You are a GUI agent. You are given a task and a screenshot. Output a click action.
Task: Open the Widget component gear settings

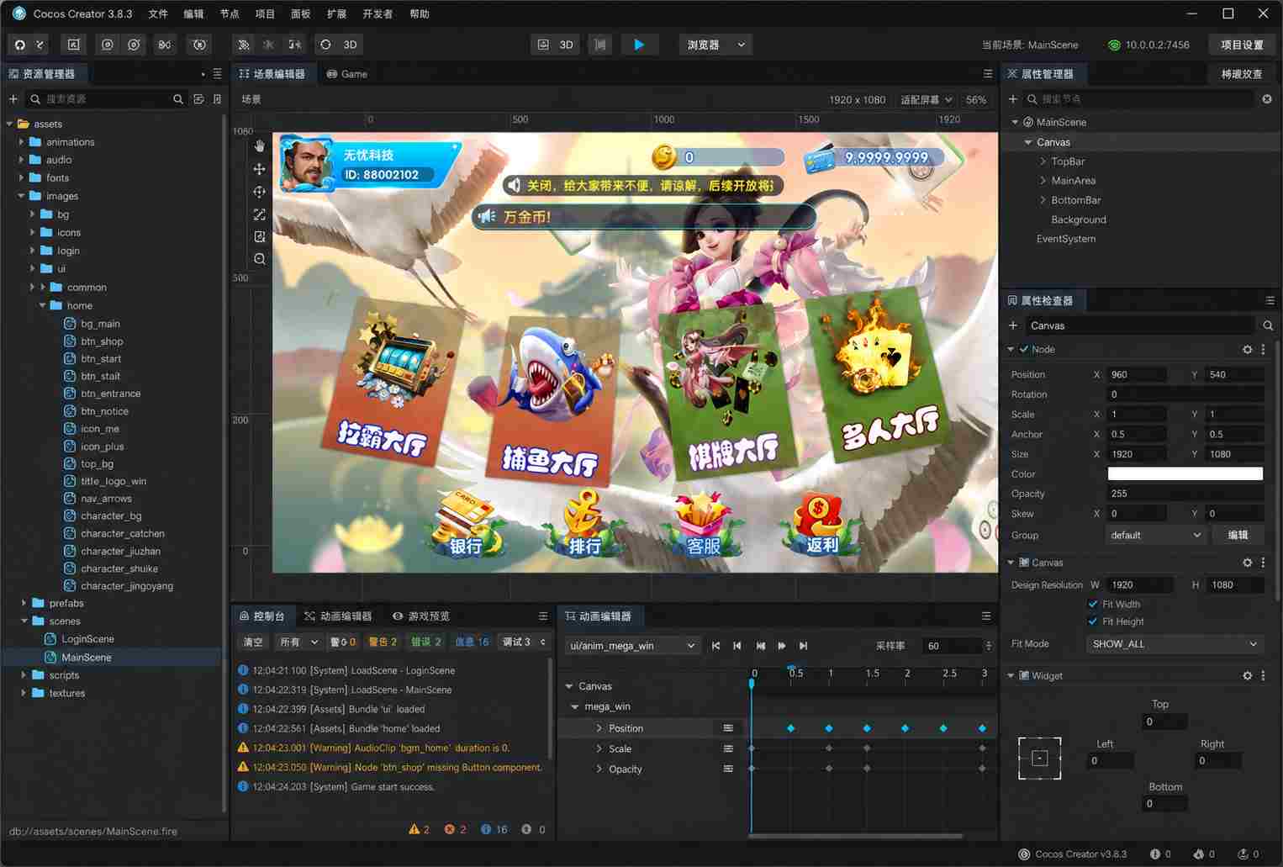(1247, 675)
